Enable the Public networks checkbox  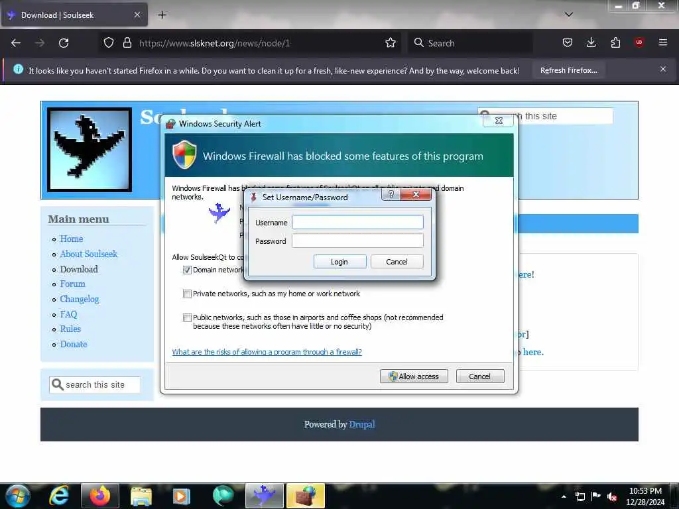pyautogui.click(x=187, y=317)
